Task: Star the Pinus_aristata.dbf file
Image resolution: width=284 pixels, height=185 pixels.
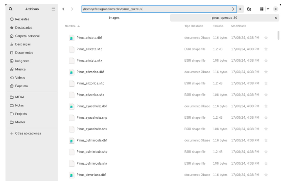Action: [266, 38]
